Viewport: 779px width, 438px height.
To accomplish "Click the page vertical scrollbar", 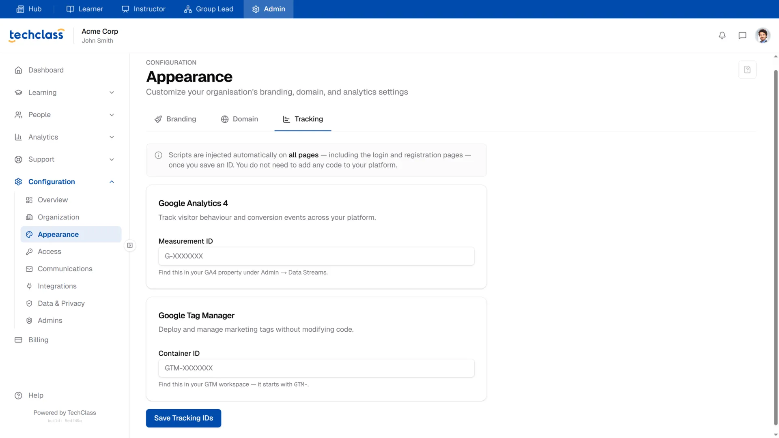I will [x=775, y=247].
